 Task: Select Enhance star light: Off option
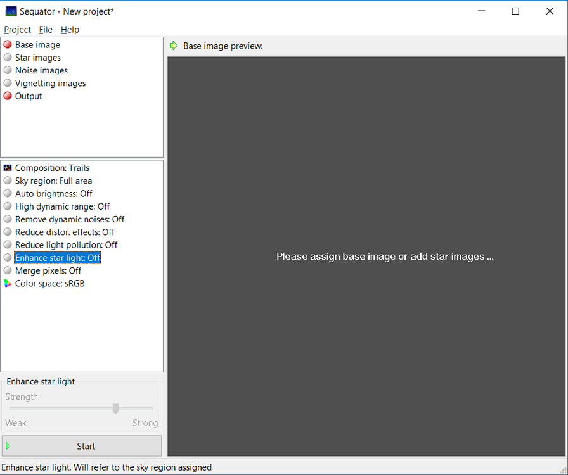(58, 258)
